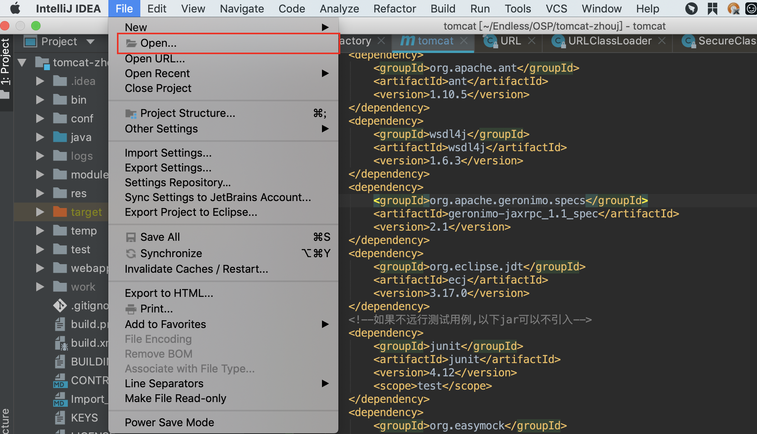
Task: Click the Apple menu logo
Action: 15,8
